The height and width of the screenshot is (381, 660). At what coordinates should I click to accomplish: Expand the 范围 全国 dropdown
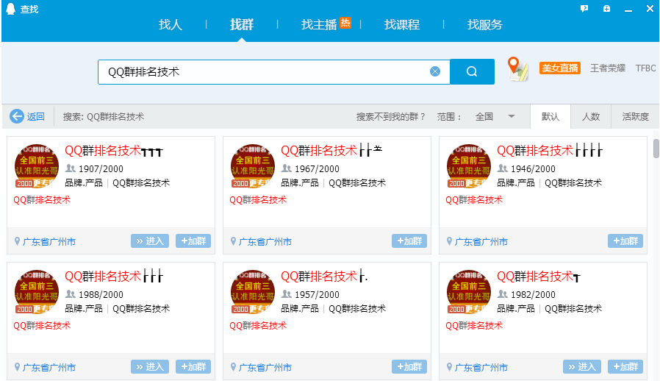click(512, 116)
